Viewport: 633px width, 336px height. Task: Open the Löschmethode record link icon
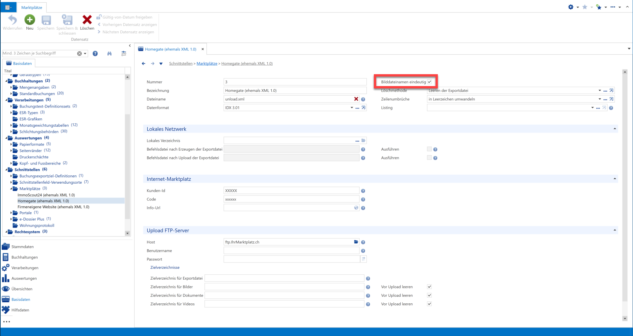point(612,90)
